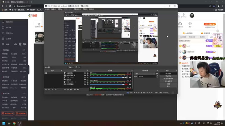Expand 全部 for the 手游休闲 section
The width and height of the screenshot is (225, 126).
[x=24, y=93]
